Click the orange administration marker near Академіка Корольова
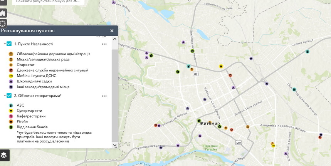The image size is (331, 166). (247, 127)
